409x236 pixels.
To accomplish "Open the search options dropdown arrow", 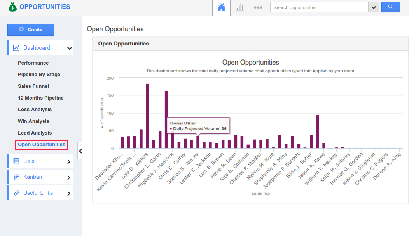I will 374,7.
